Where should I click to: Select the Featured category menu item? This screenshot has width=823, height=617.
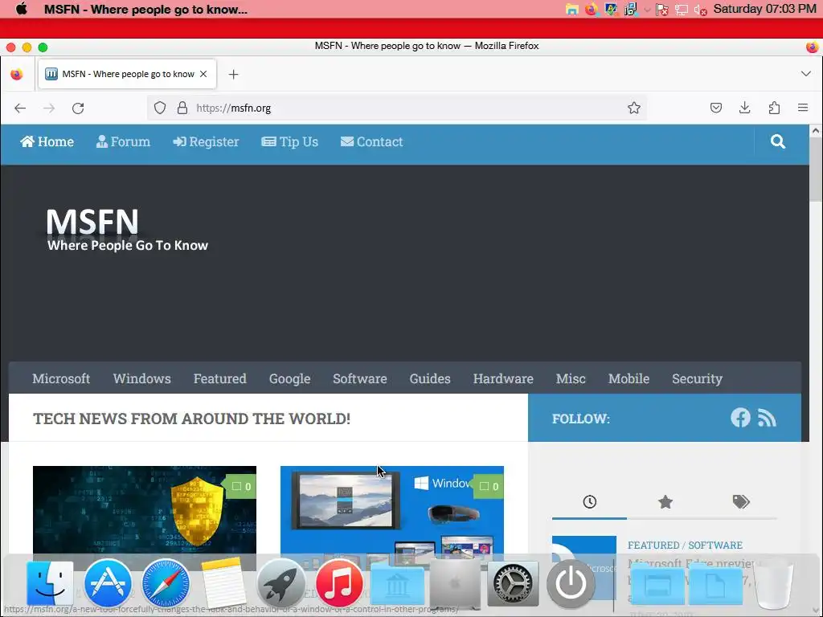[220, 379]
